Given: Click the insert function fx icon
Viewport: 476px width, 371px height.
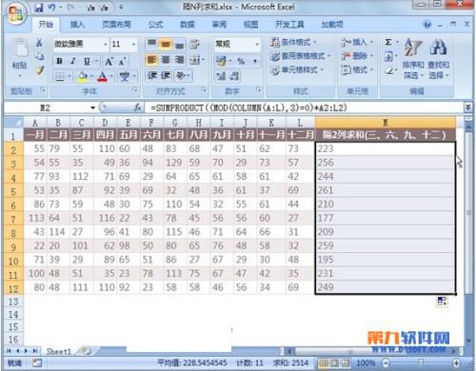Looking at the screenshot, I should tap(137, 107).
